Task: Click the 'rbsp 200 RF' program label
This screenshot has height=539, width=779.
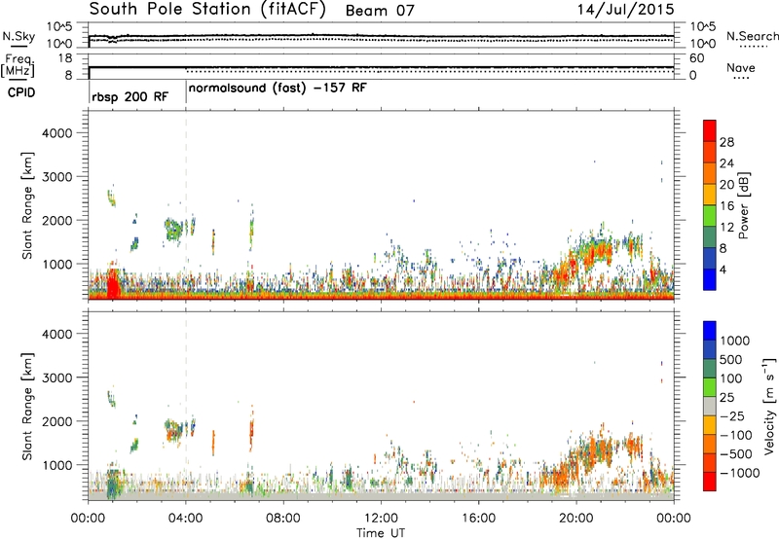Action: tap(130, 96)
